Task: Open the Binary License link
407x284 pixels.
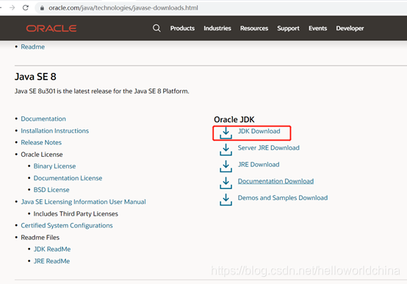Action: (x=54, y=166)
